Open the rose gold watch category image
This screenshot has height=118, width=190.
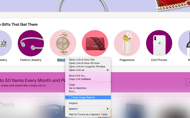tap(63, 43)
